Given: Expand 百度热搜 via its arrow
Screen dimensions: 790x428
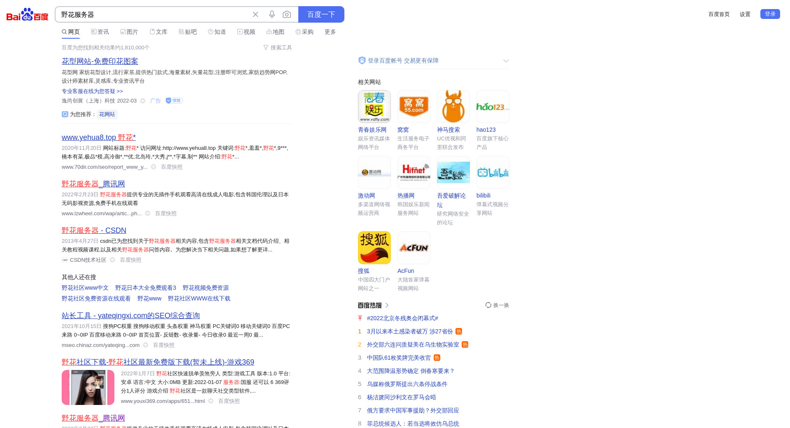Looking at the screenshot, I should 387,305.
